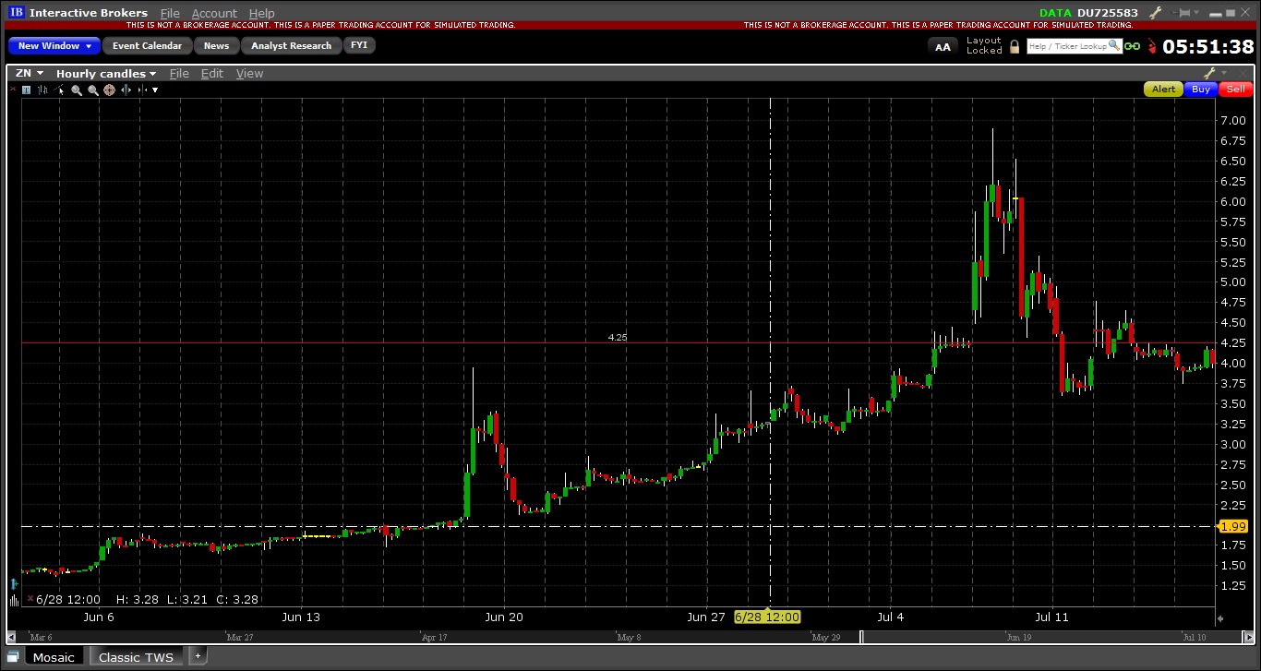
Task: Select the Zoom In magnifier tool
Action: point(76,90)
